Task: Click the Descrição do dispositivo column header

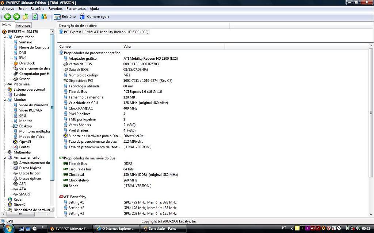Action: 143,26
